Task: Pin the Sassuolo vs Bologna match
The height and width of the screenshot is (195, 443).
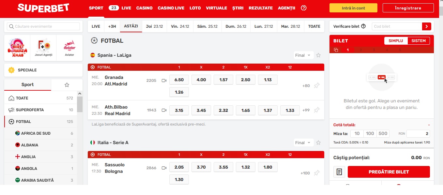Action: (317, 173)
